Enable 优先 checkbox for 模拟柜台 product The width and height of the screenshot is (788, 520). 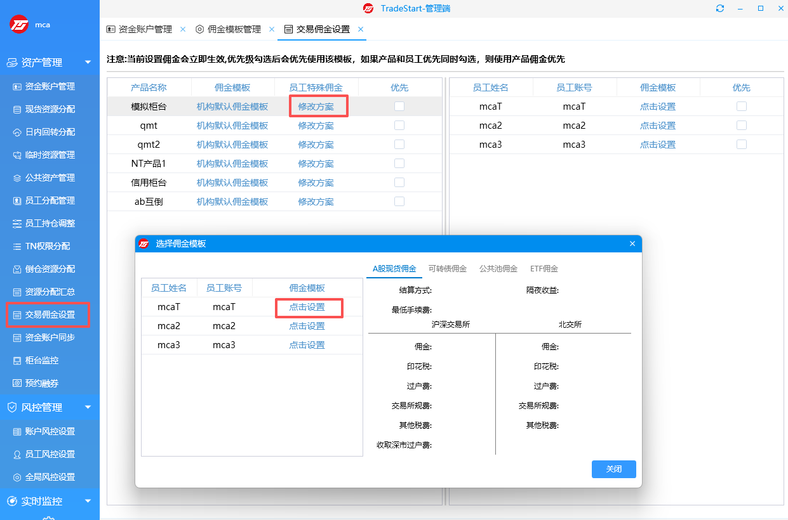click(399, 107)
